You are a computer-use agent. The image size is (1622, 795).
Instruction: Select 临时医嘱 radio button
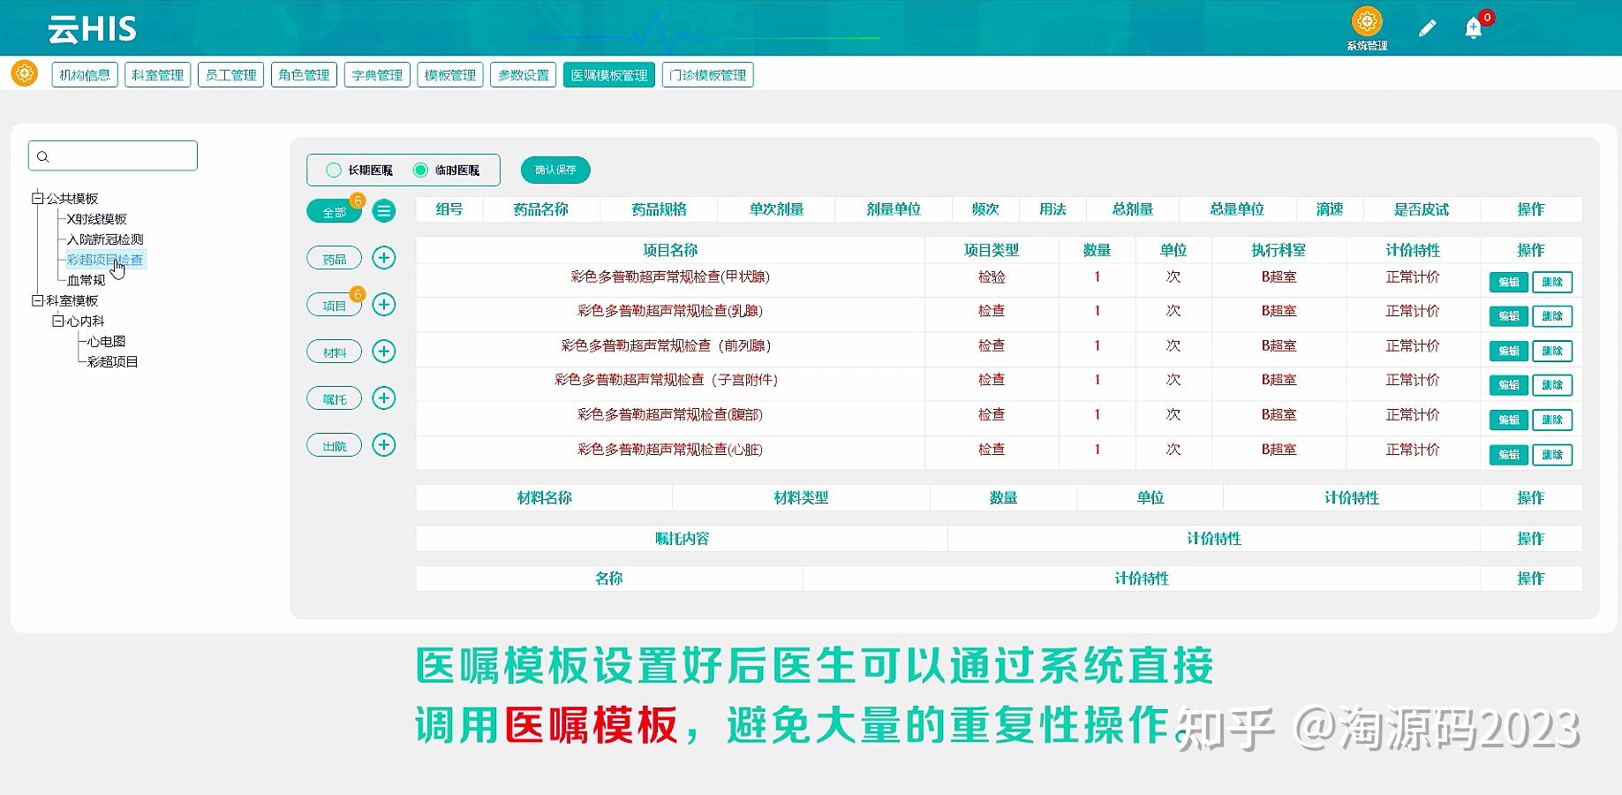tap(420, 170)
